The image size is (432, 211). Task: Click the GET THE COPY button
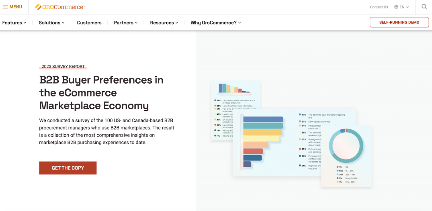pos(68,168)
